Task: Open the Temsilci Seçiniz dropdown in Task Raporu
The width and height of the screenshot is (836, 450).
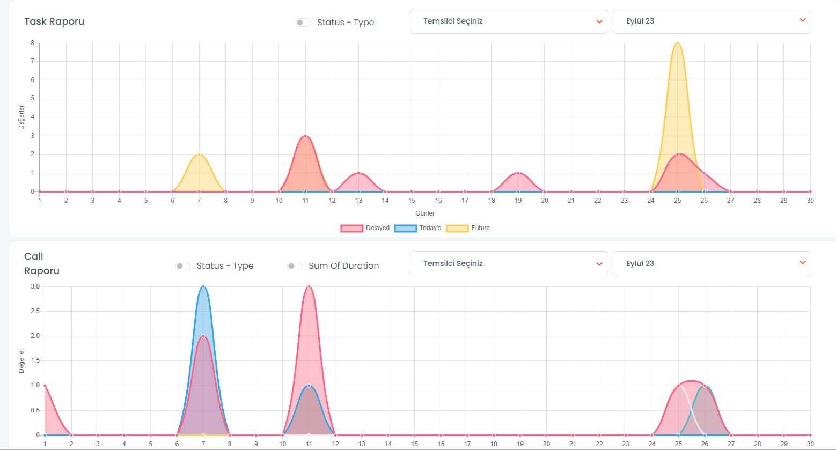Action: pos(508,21)
